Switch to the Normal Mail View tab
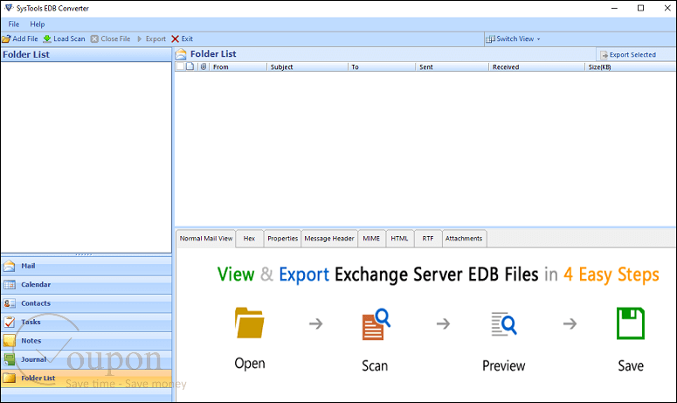The height and width of the screenshot is (403, 677). click(x=206, y=239)
